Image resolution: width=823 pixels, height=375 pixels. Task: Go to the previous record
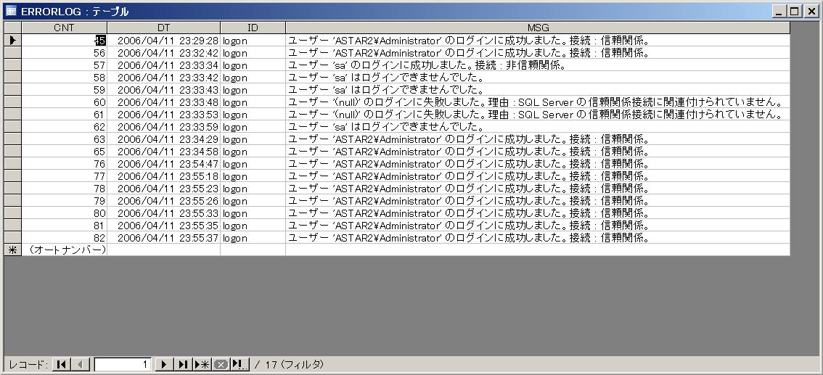coord(81,364)
